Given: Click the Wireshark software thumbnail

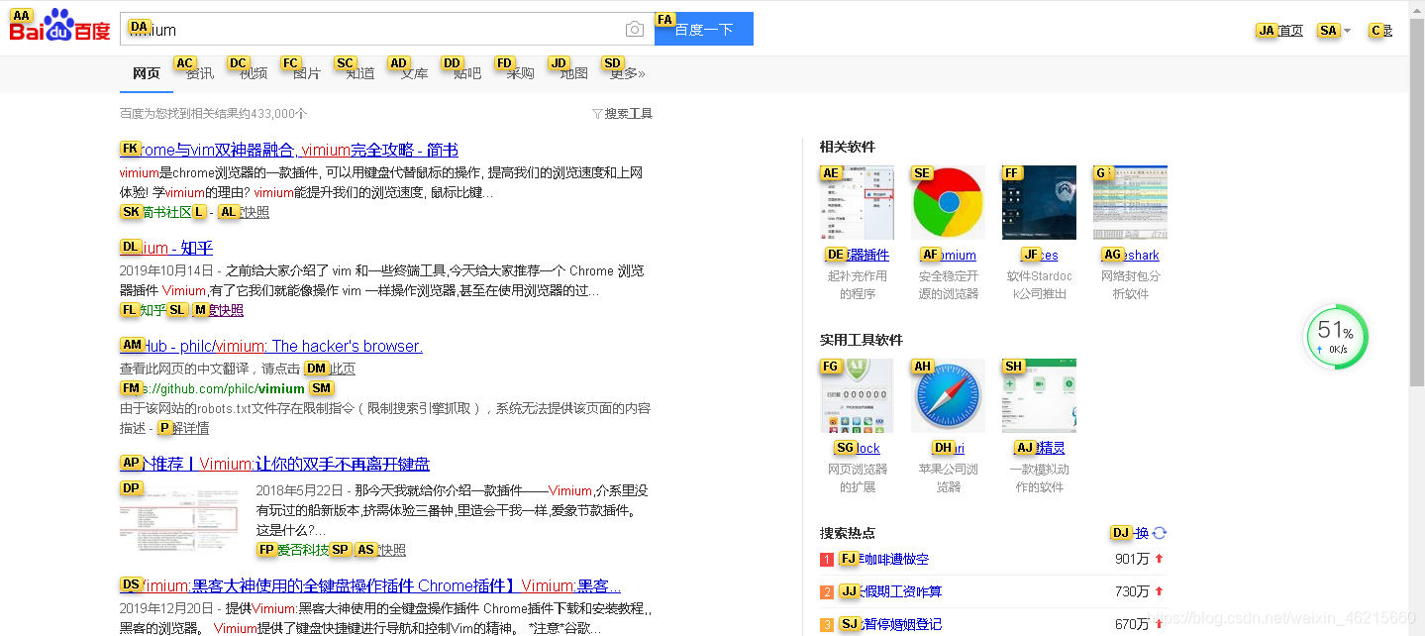Looking at the screenshot, I should click(1130, 202).
